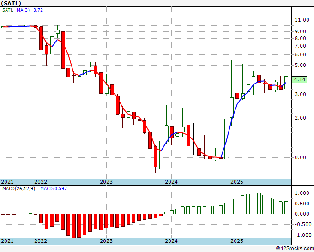314x252 pixels.
Task: Select the 11.00 price axis label
Action: 302,20
